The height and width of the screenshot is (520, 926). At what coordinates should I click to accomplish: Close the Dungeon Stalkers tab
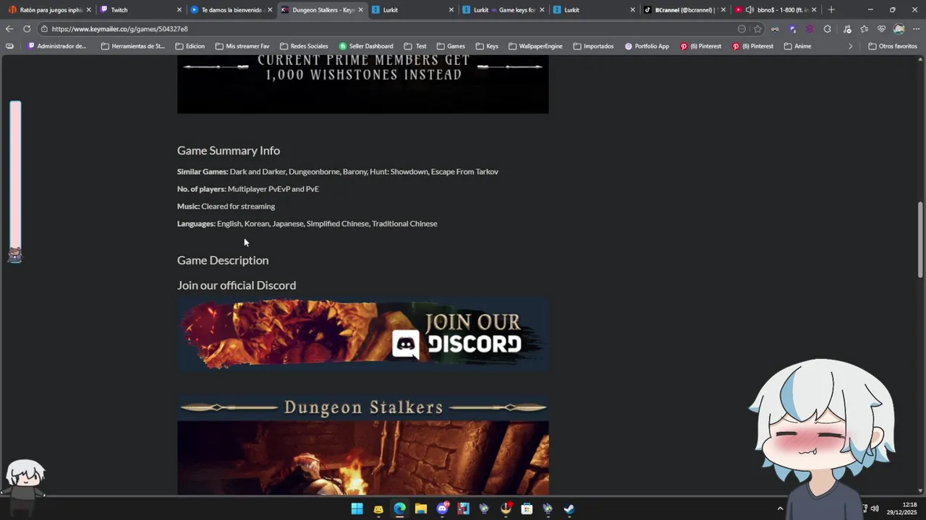coord(360,10)
